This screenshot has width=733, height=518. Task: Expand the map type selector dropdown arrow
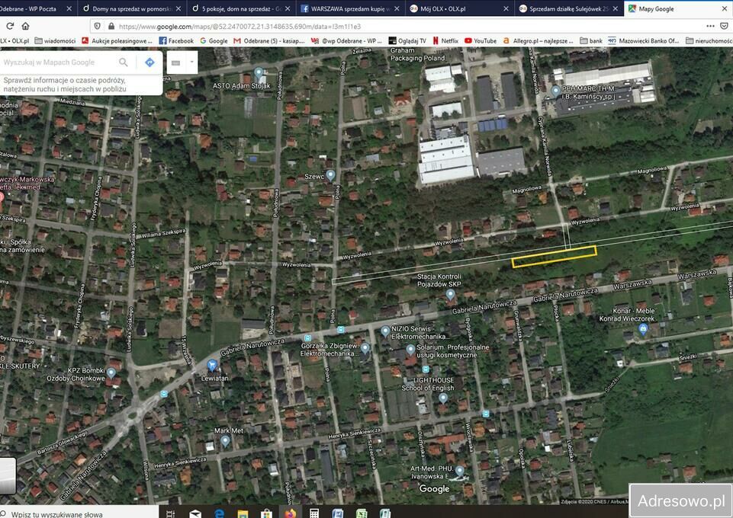193,62
